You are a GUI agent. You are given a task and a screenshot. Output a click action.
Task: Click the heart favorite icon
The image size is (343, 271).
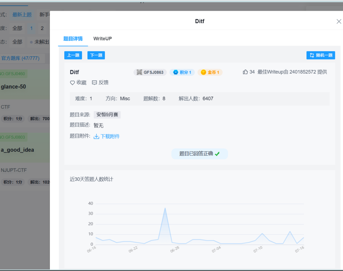pyautogui.click(x=72, y=83)
